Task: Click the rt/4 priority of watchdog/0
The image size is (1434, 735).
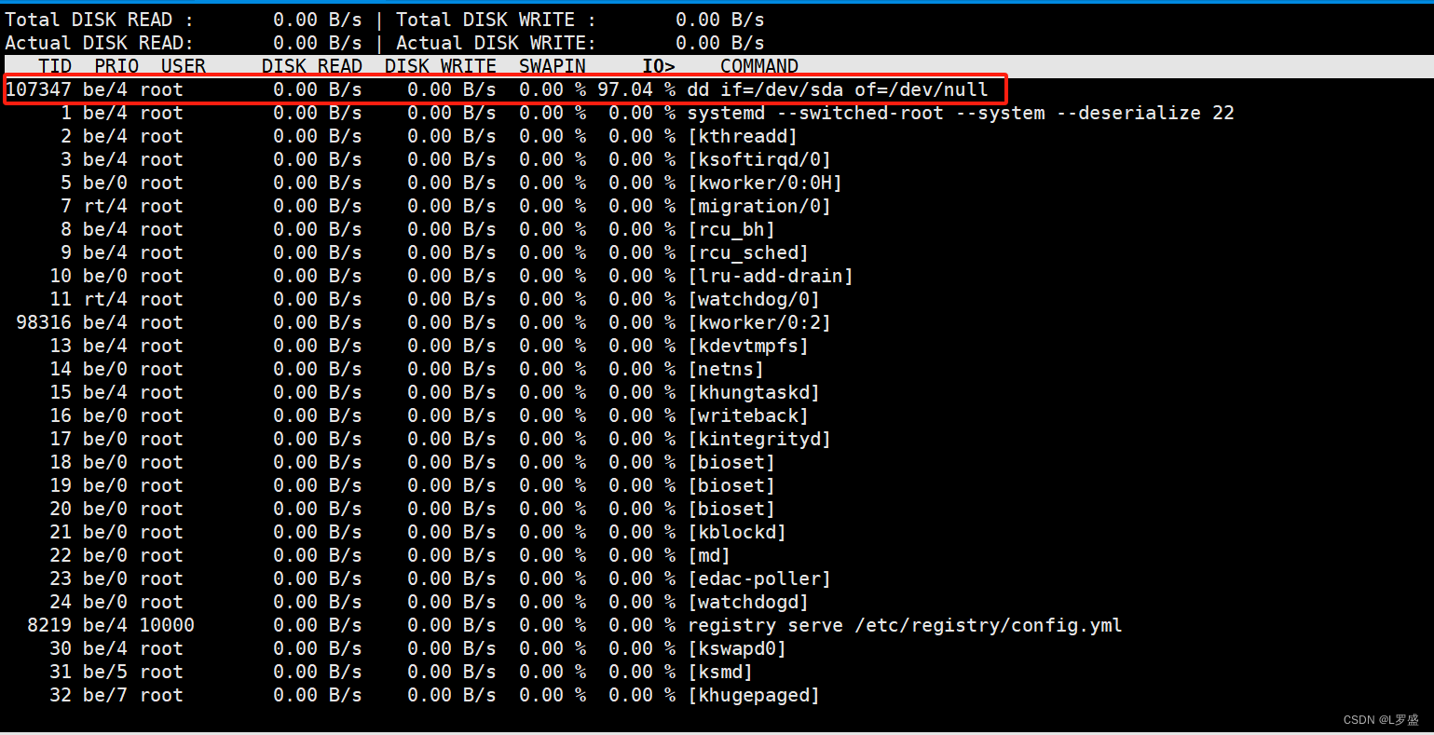Action: coord(105,299)
